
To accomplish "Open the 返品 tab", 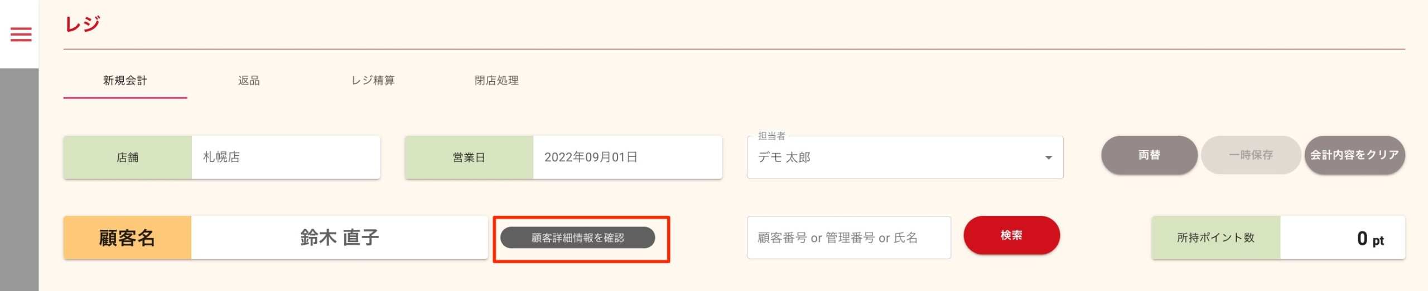I will [x=249, y=81].
